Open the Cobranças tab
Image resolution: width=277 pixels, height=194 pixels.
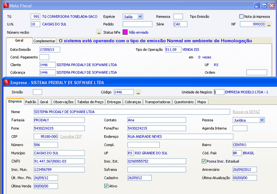click(133, 102)
